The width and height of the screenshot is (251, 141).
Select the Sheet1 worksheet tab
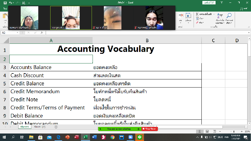point(24,127)
